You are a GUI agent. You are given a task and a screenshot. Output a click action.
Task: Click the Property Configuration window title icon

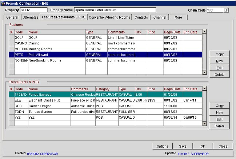coord(3,3)
